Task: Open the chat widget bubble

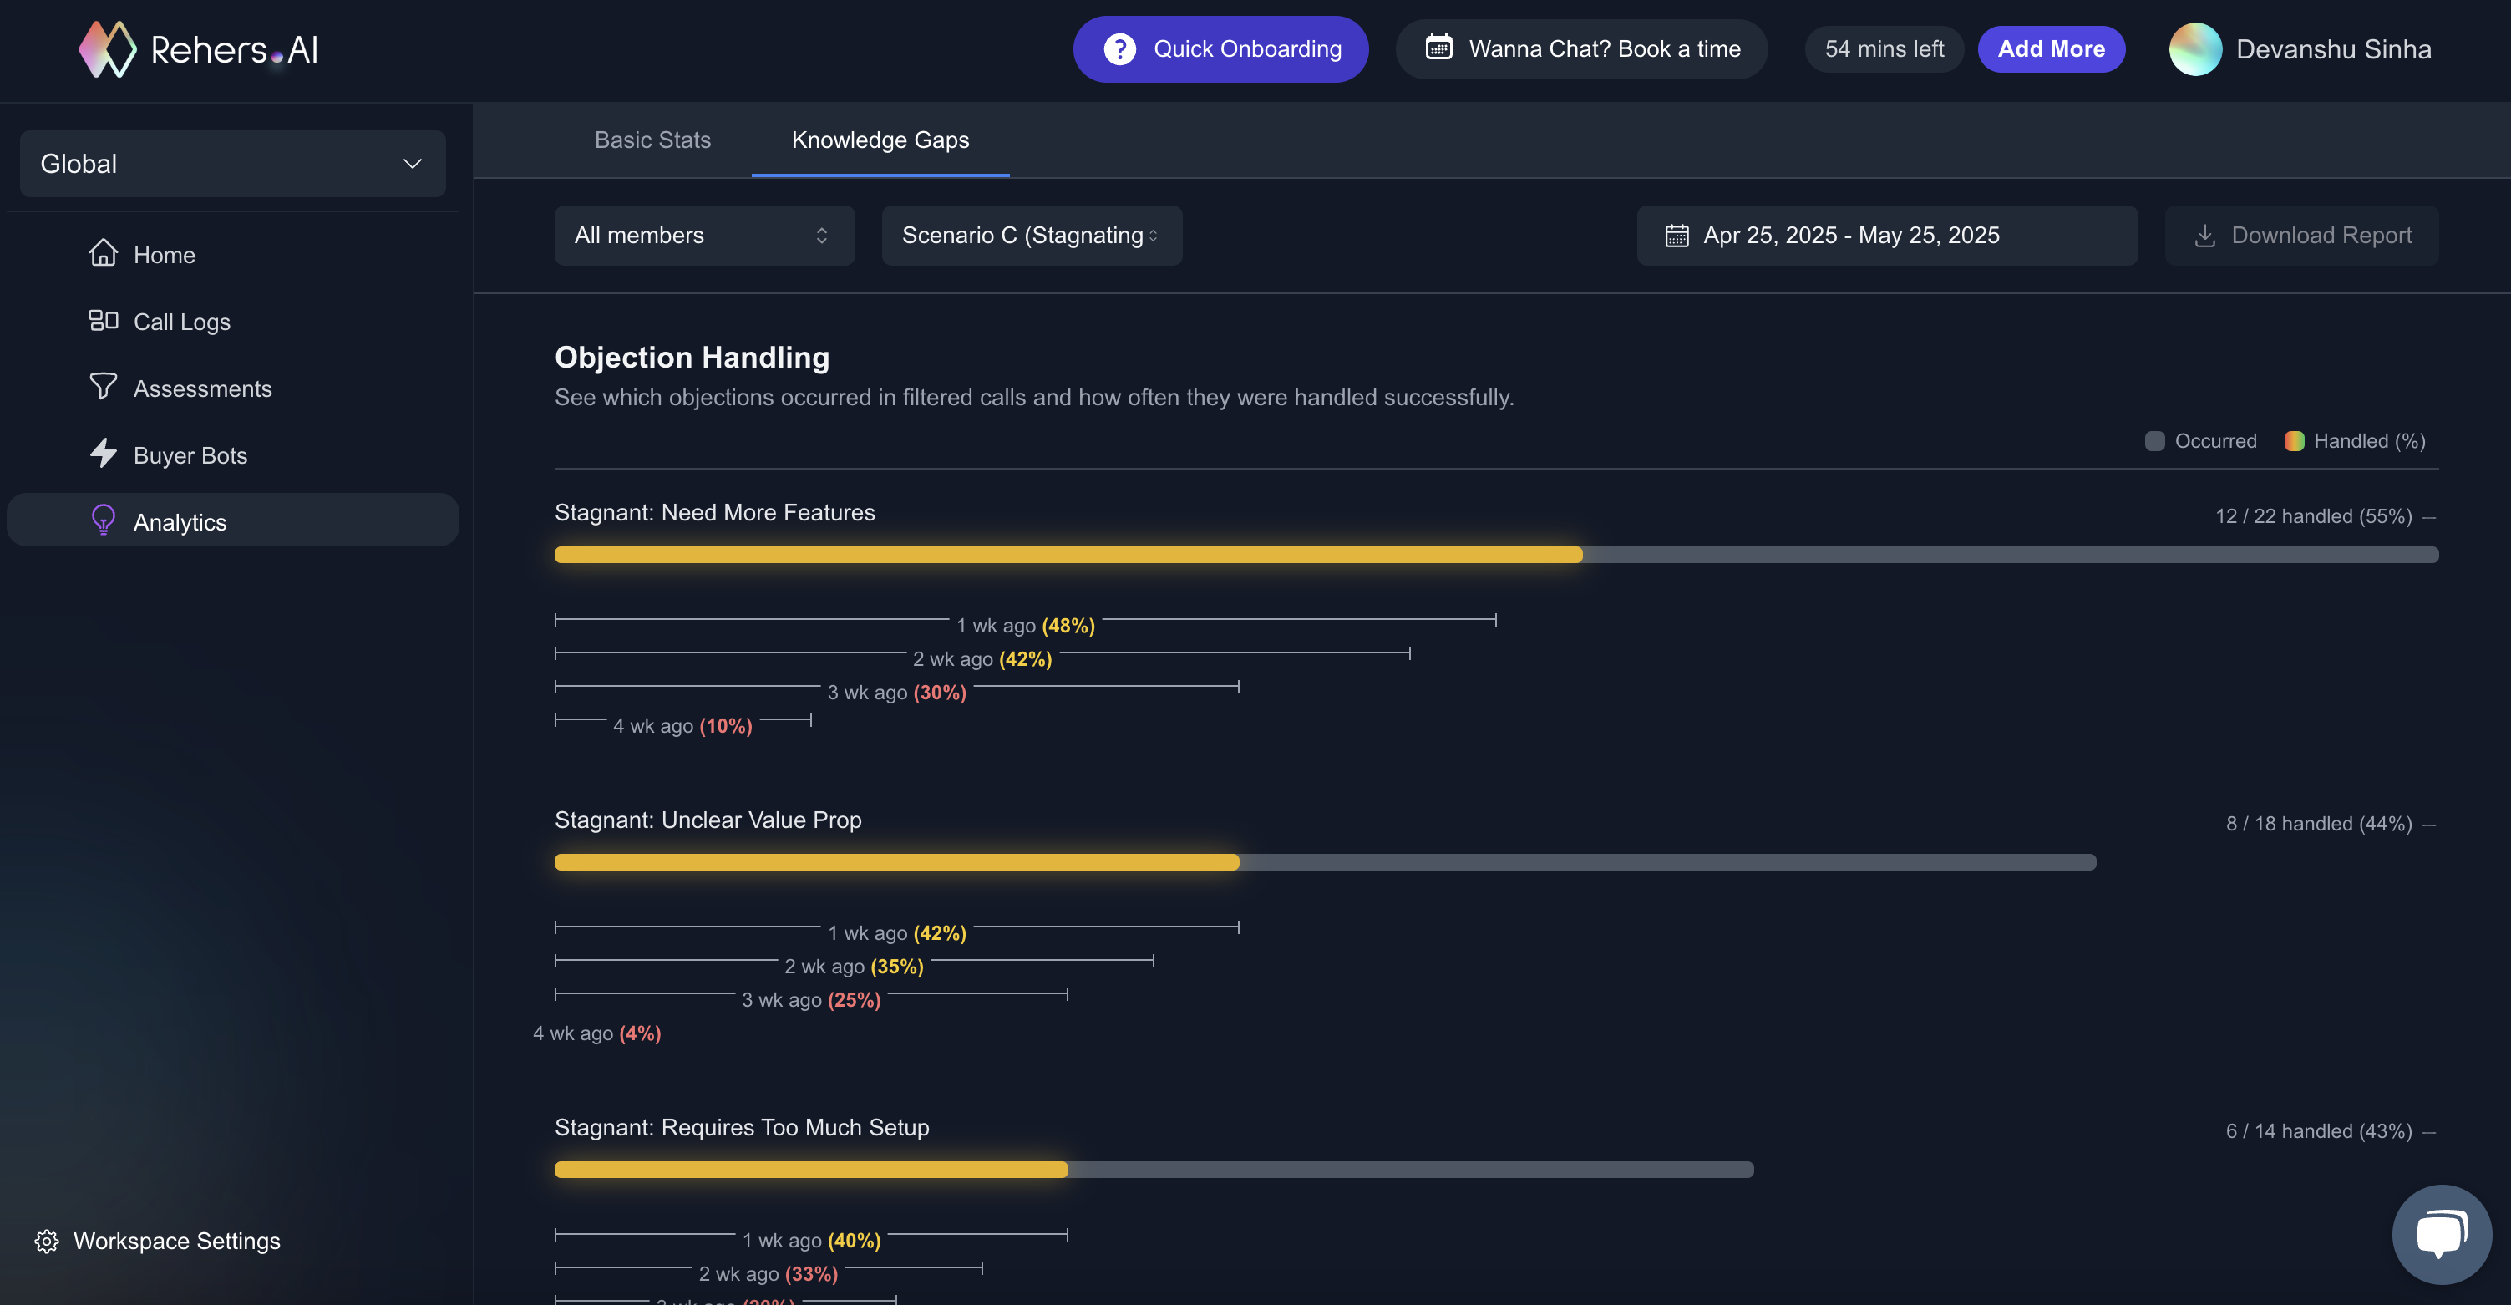Action: pyautogui.click(x=2442, y=1235)
